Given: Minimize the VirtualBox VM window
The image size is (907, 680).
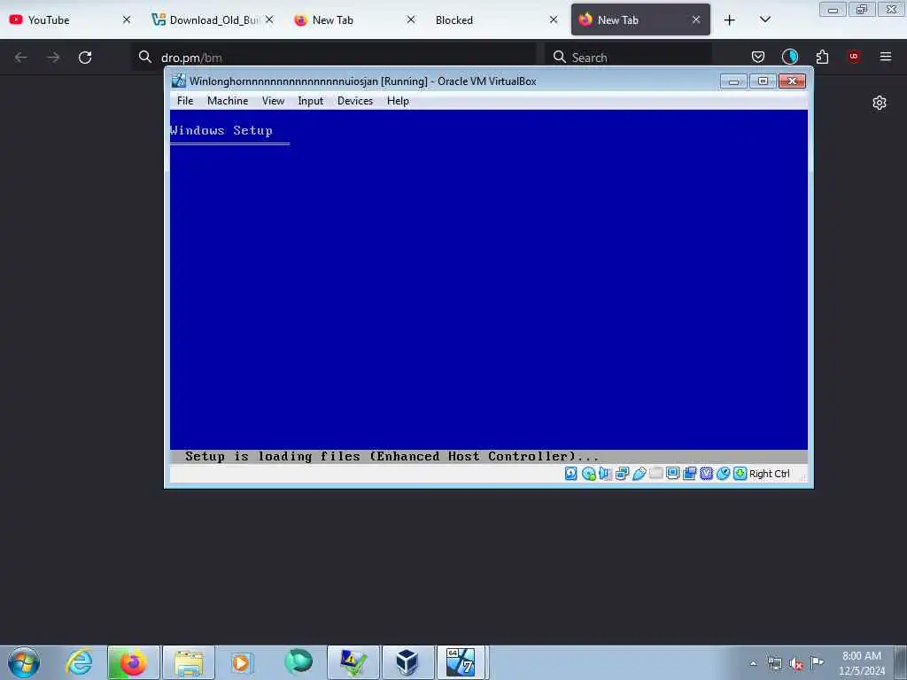Looking at the screenshot, I should (733, 81).
